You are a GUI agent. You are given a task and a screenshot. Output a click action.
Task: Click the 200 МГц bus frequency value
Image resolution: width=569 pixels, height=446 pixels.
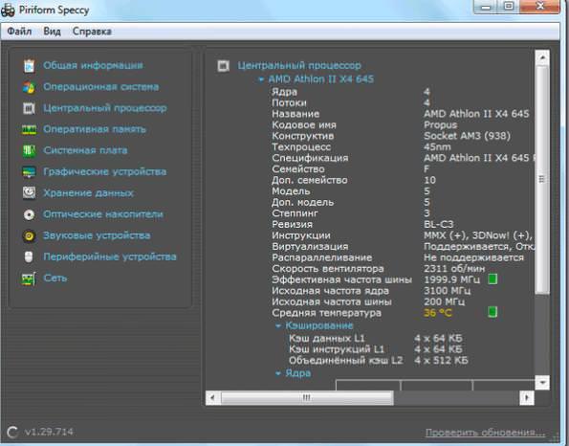click(x=444, y=301)
